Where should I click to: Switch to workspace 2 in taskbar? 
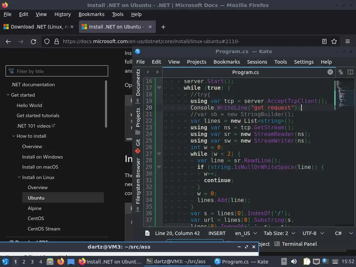coord(24,262)
